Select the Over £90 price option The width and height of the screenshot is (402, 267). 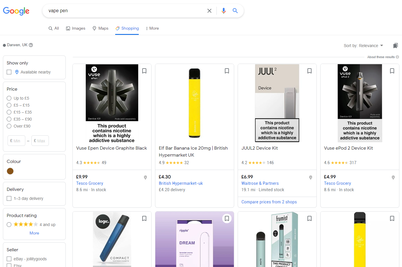(x=9, y=126)
